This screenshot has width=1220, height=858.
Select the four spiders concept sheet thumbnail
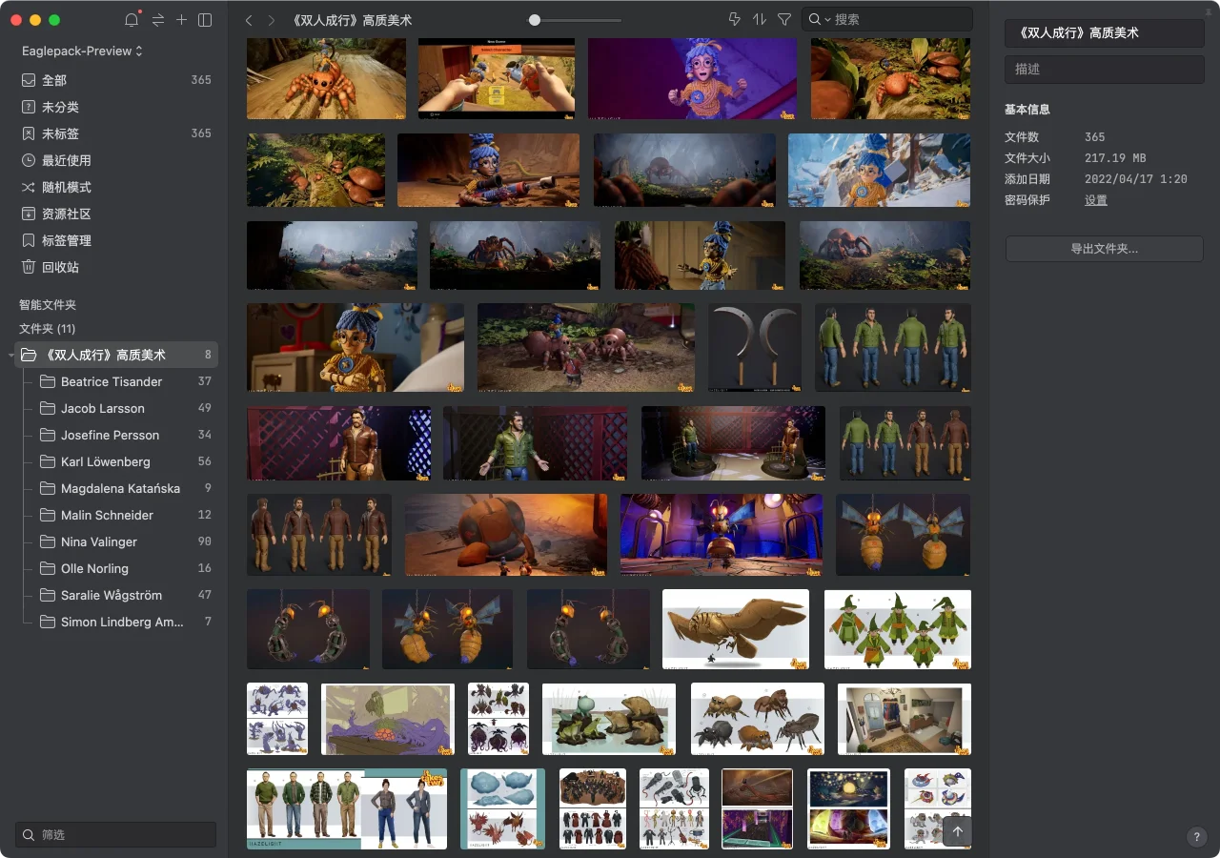(758, 719)
